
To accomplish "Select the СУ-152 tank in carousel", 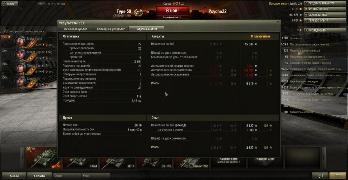I will pyautogui.click(x=155, y=163).
